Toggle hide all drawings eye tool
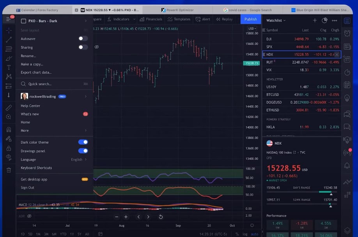Screen dimensions: 358x237 click(x=9, y=157)
